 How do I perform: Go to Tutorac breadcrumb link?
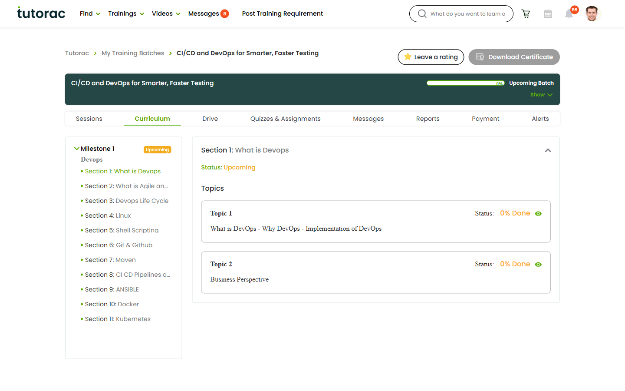[77, 53]
